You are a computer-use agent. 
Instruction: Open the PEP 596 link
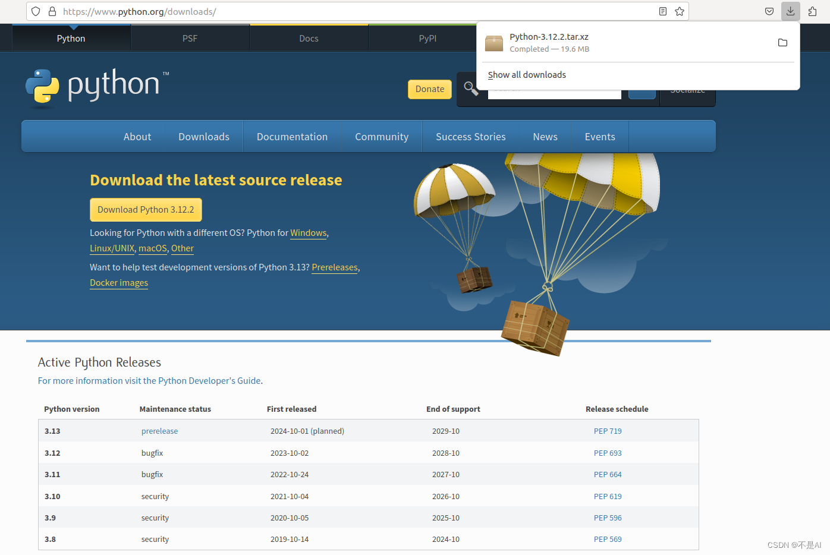[x=608, y=518]
